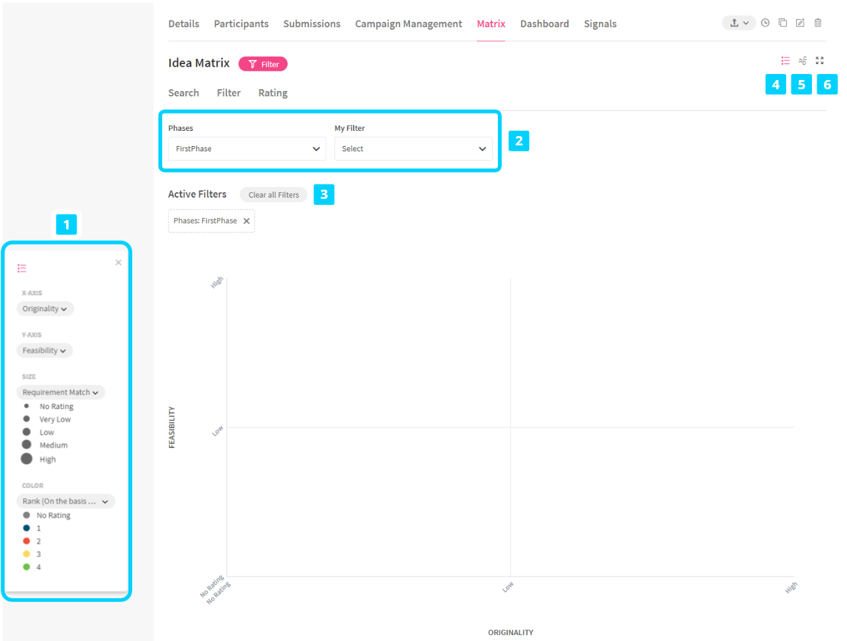The width and height of the screenshot is (847, 641).
Task: Click the High size legend entry
Action: 39,459
